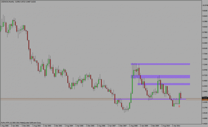Click the 1 Dec 2001 date label
Viewport: 208px width, 127px height.
pos(26,126)
